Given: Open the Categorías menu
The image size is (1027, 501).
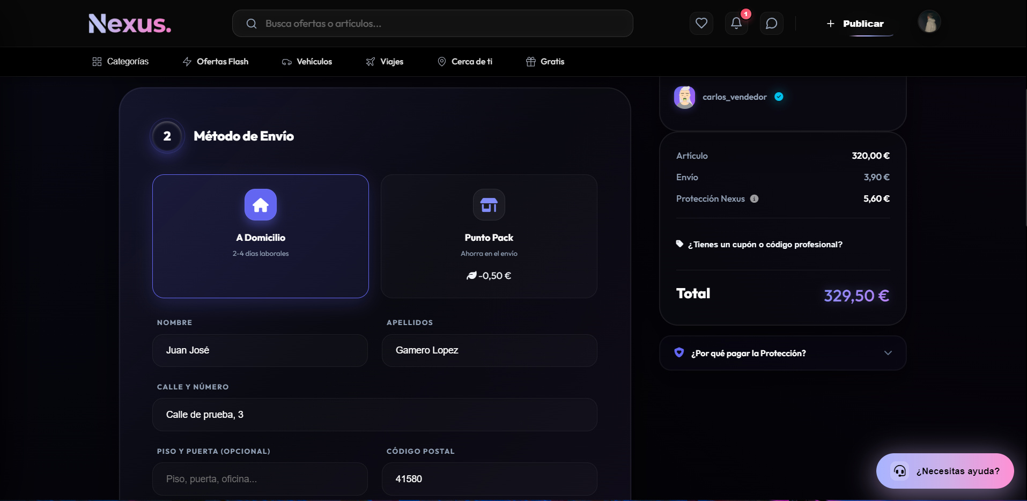Looking at the screenshot, I should (121, 62).
